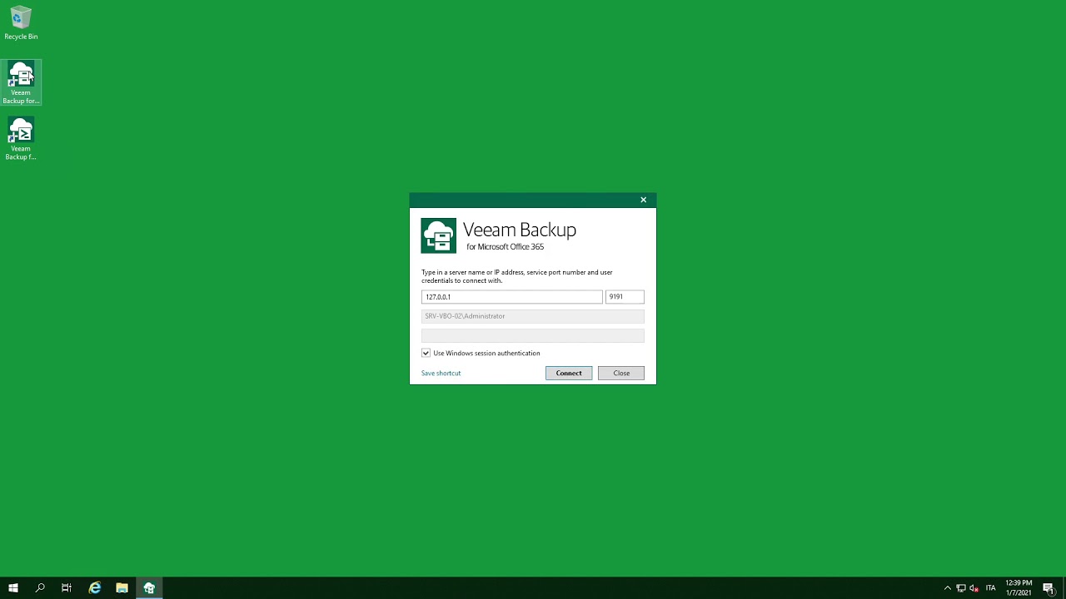
Task: Open Task View from the taskbar
Action: click(x=67, y=588)
